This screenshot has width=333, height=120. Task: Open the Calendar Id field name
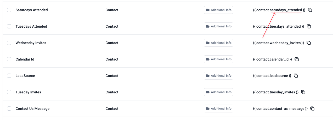pyautogui.click(x=25, y=59)
